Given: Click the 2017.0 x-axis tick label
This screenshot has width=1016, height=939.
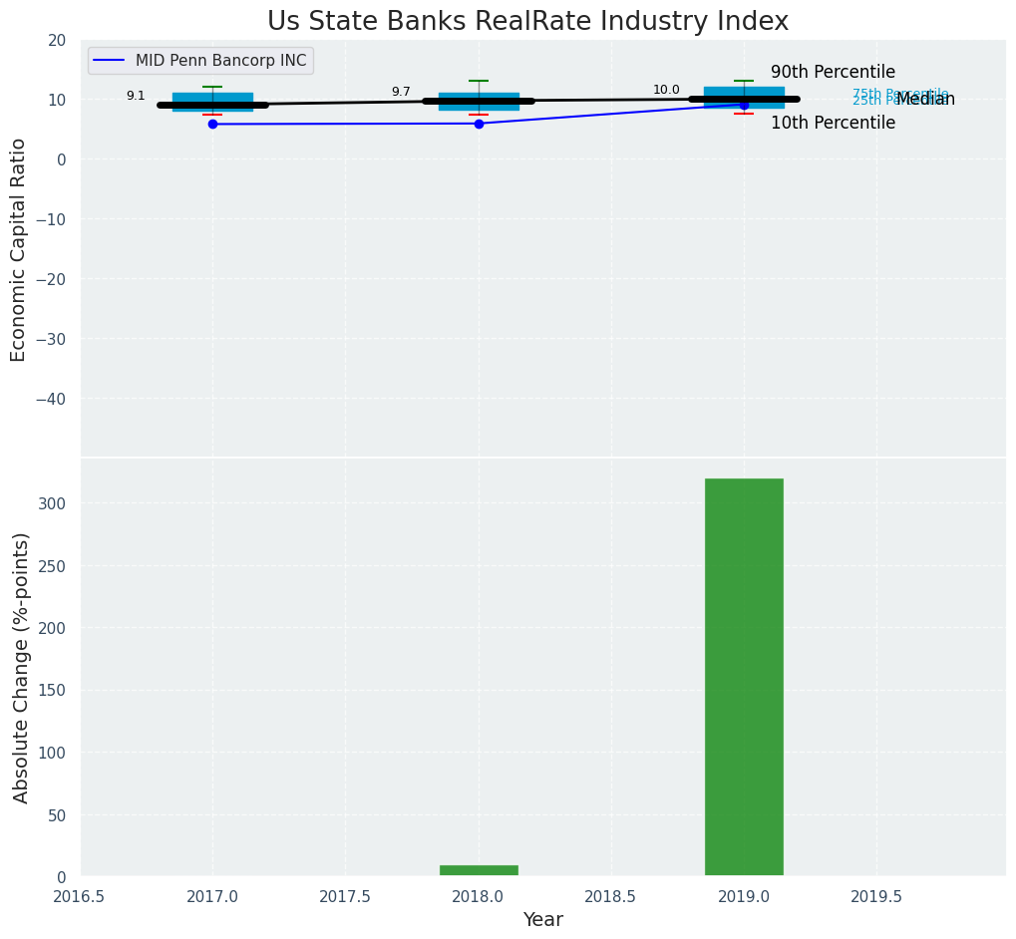Looking at the screenshot, I should pos(212,897).
